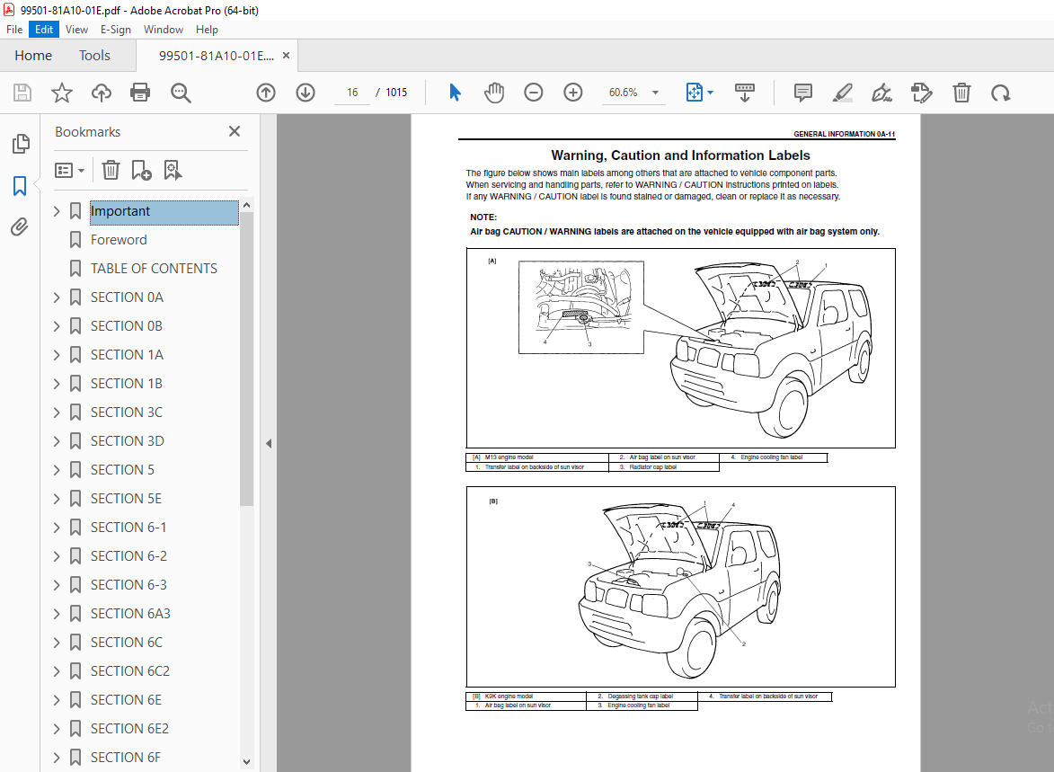Image resolution: width=1054 pixels, height=772 pixels.
Task: Expand SECTION 0B bookmark
Action: tap(57, 326)
